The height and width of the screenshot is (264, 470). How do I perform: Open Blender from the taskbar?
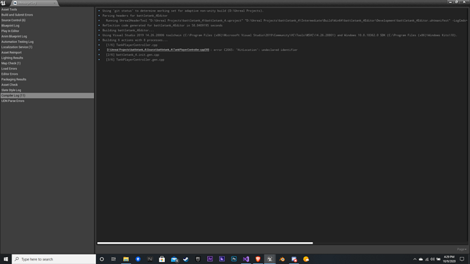click(282, 259)
